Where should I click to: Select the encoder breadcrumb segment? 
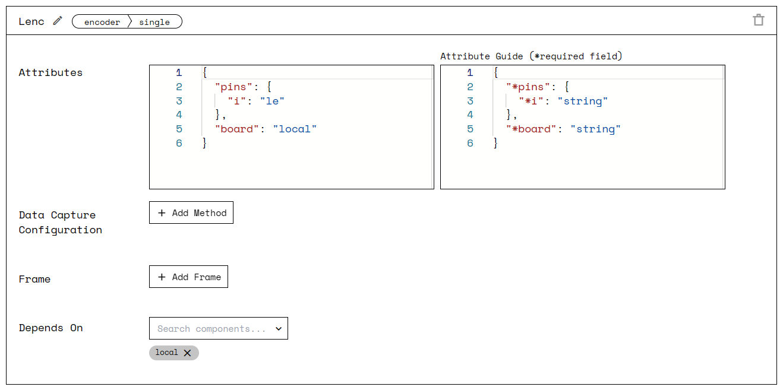pos(101,22)
